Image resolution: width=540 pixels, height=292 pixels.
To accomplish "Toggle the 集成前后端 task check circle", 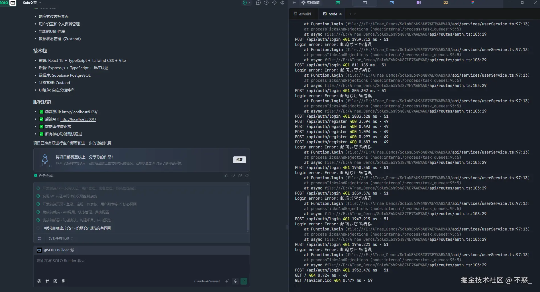I will click(38, 212).
